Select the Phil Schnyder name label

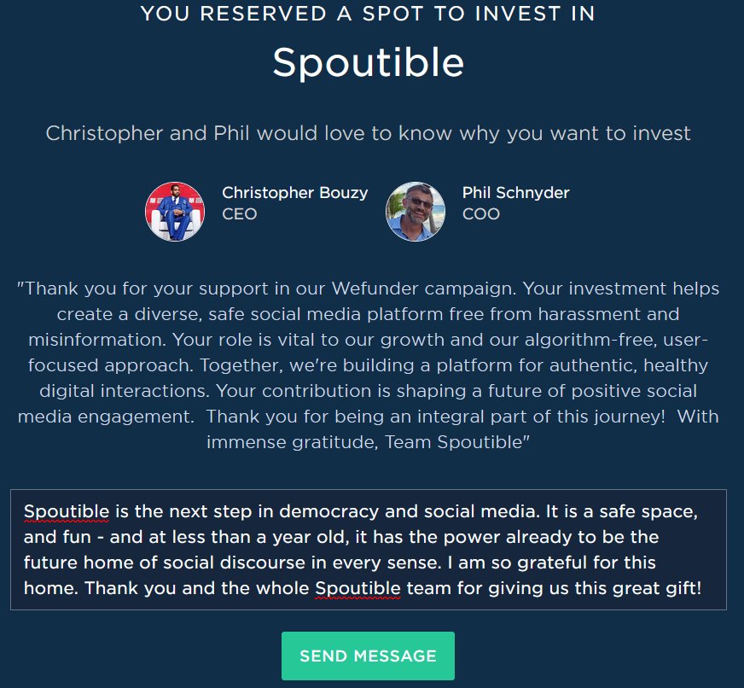(516, 193)
